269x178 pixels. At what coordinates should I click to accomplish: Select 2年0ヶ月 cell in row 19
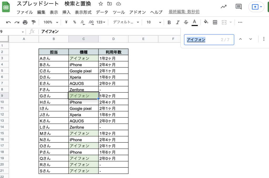point(113,158)
